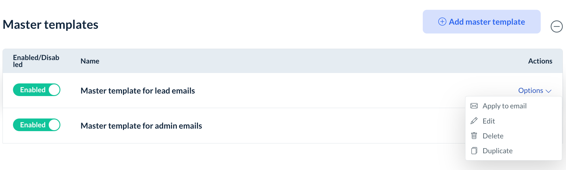566x170 pixels.
Task: Choose the Duplicate menu entry
Action: point(497,151)
